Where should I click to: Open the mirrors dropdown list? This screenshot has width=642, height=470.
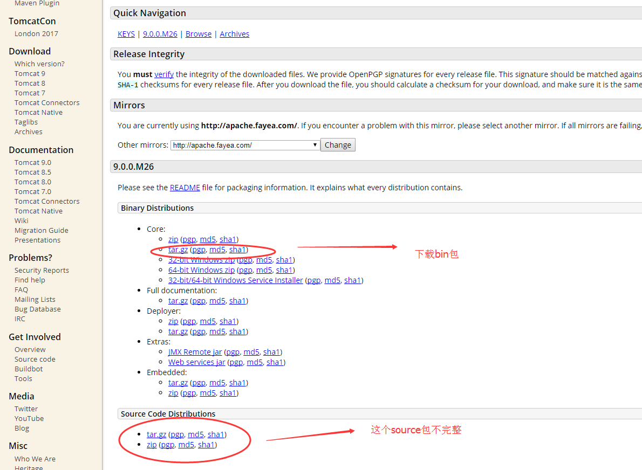tap(245, 145)
